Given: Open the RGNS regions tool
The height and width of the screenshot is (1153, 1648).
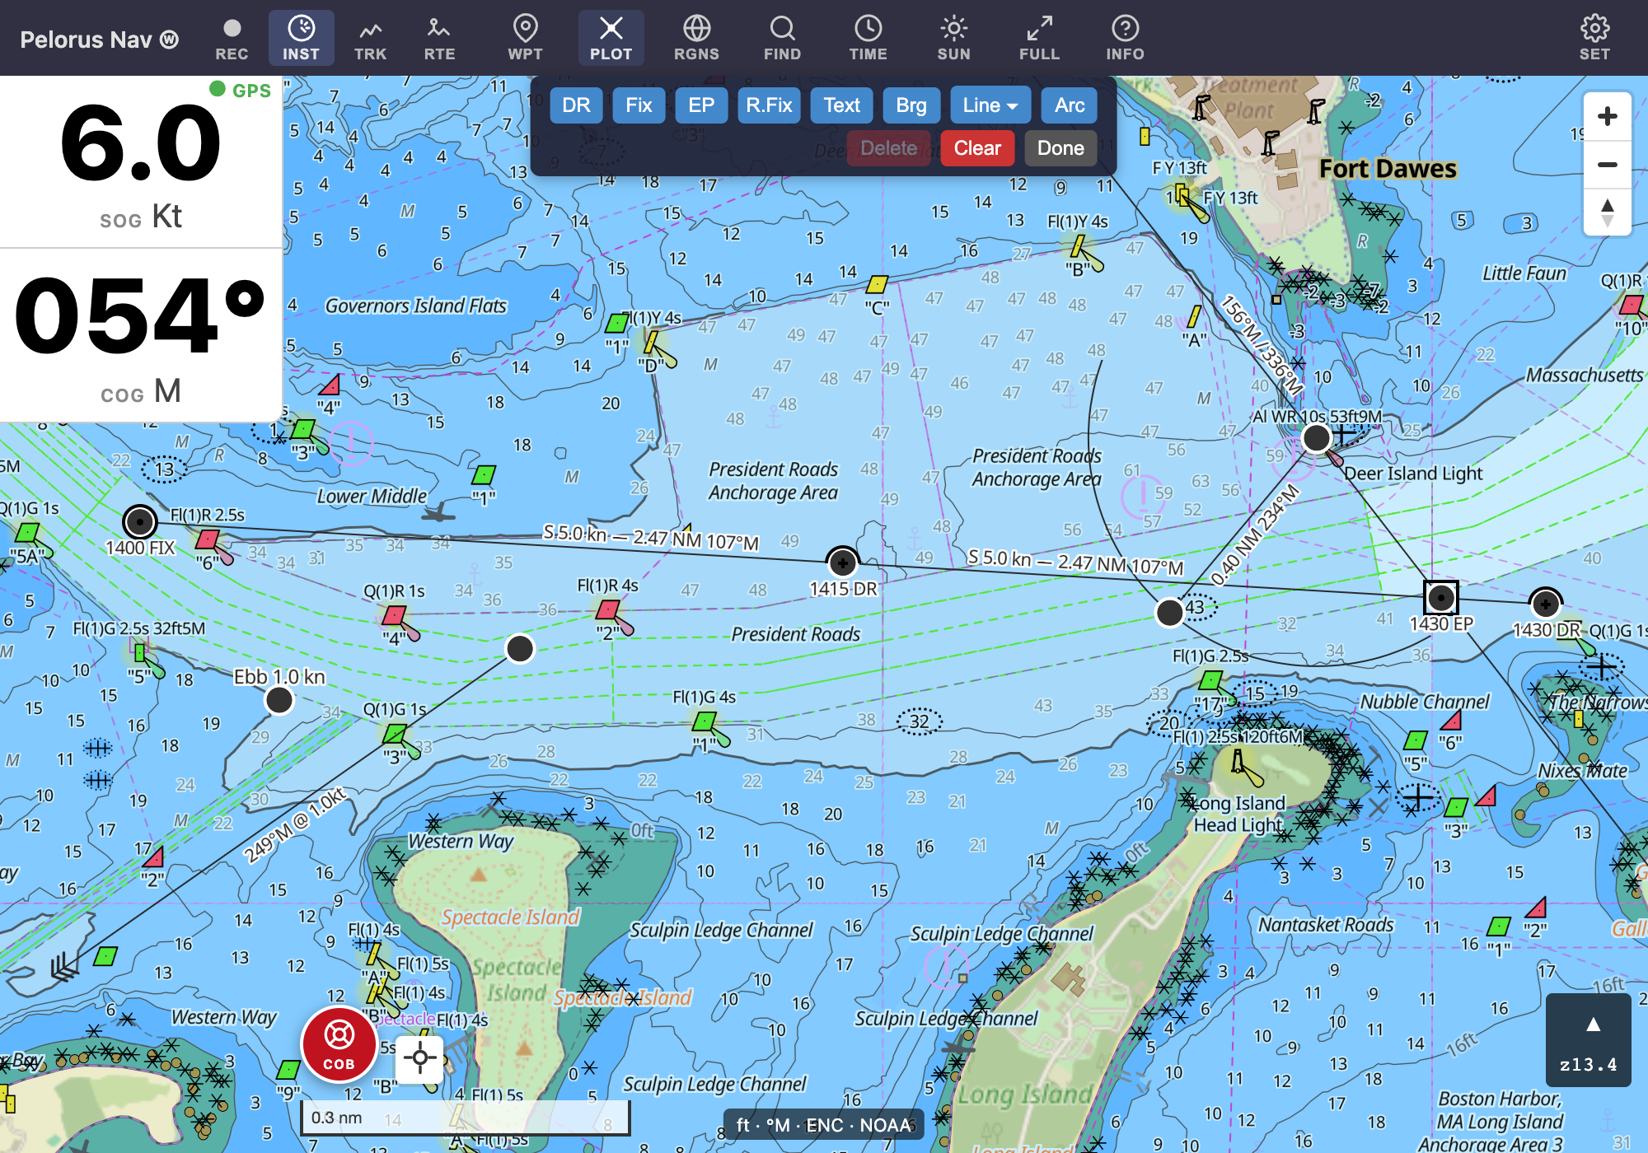Looking at the screenshot, I should click(696, 39).
